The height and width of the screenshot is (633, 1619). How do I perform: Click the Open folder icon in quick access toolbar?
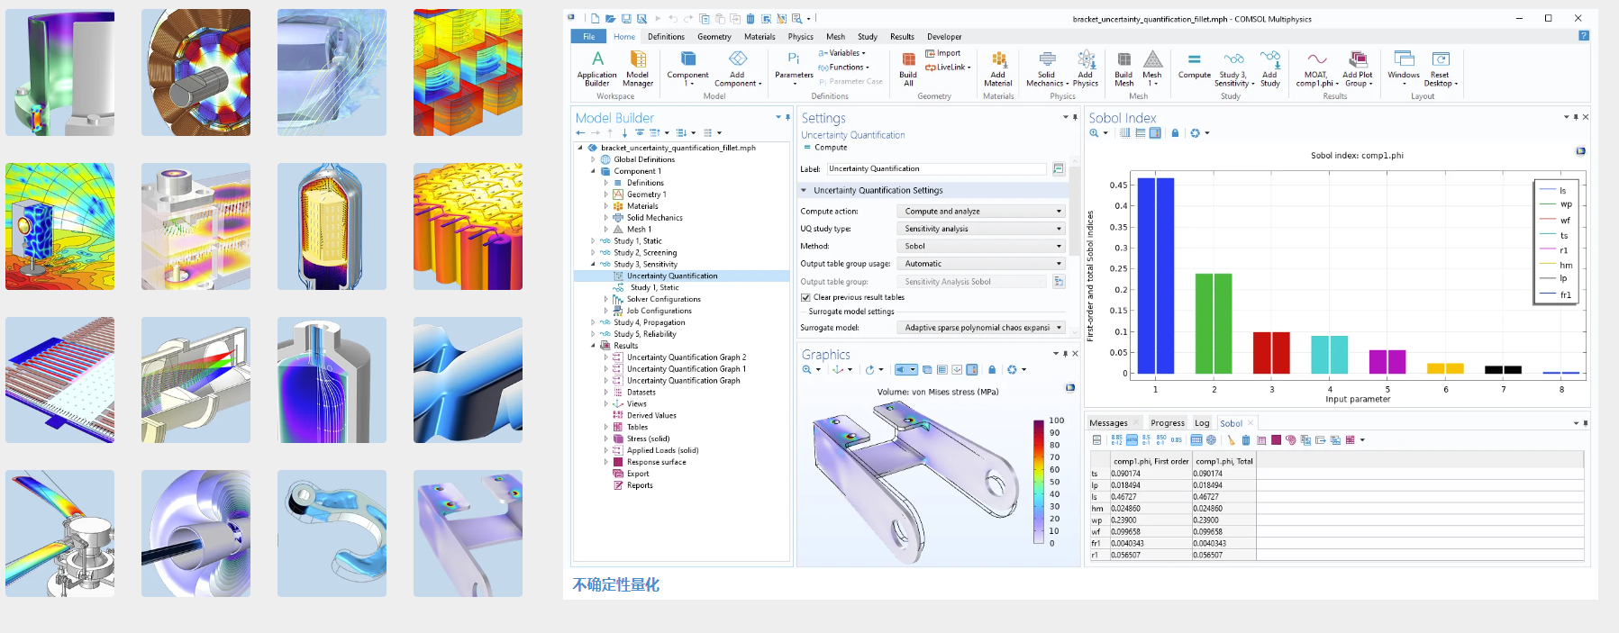click(x=610, y=19)
